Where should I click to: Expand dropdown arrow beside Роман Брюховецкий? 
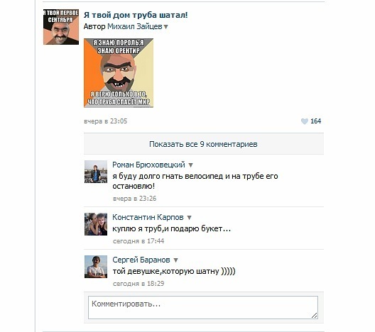pyautogui.click(x=190, y=165)
